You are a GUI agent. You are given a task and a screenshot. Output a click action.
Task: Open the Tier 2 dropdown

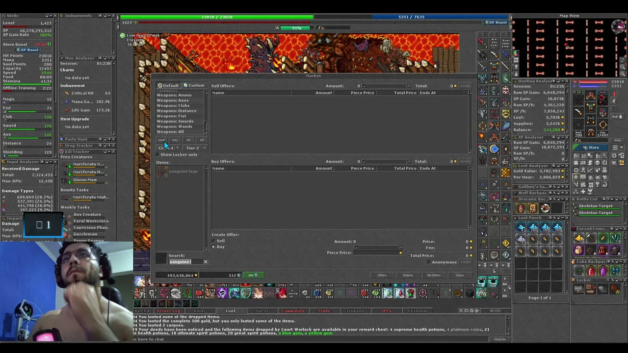tap(195, 148)
